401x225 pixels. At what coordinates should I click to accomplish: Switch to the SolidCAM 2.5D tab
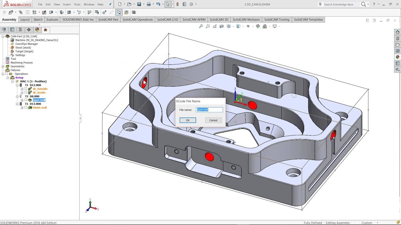(x=168, y=19)
